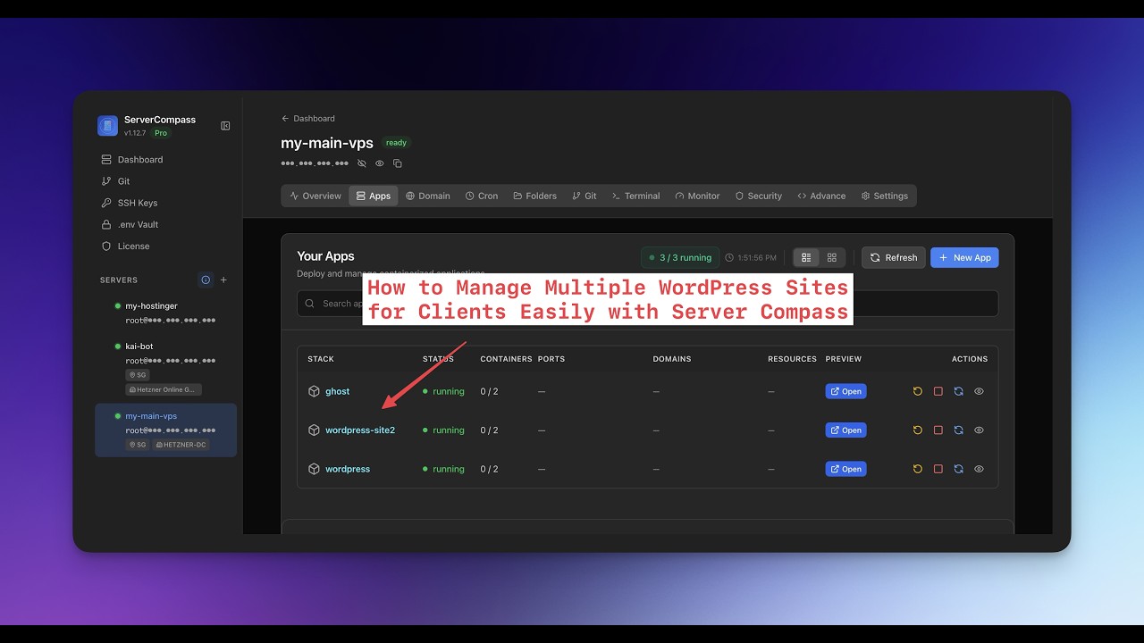1144x643 pixels.
Task: Click the cube icon beside wordpress-site2
Action: (314, 430)
